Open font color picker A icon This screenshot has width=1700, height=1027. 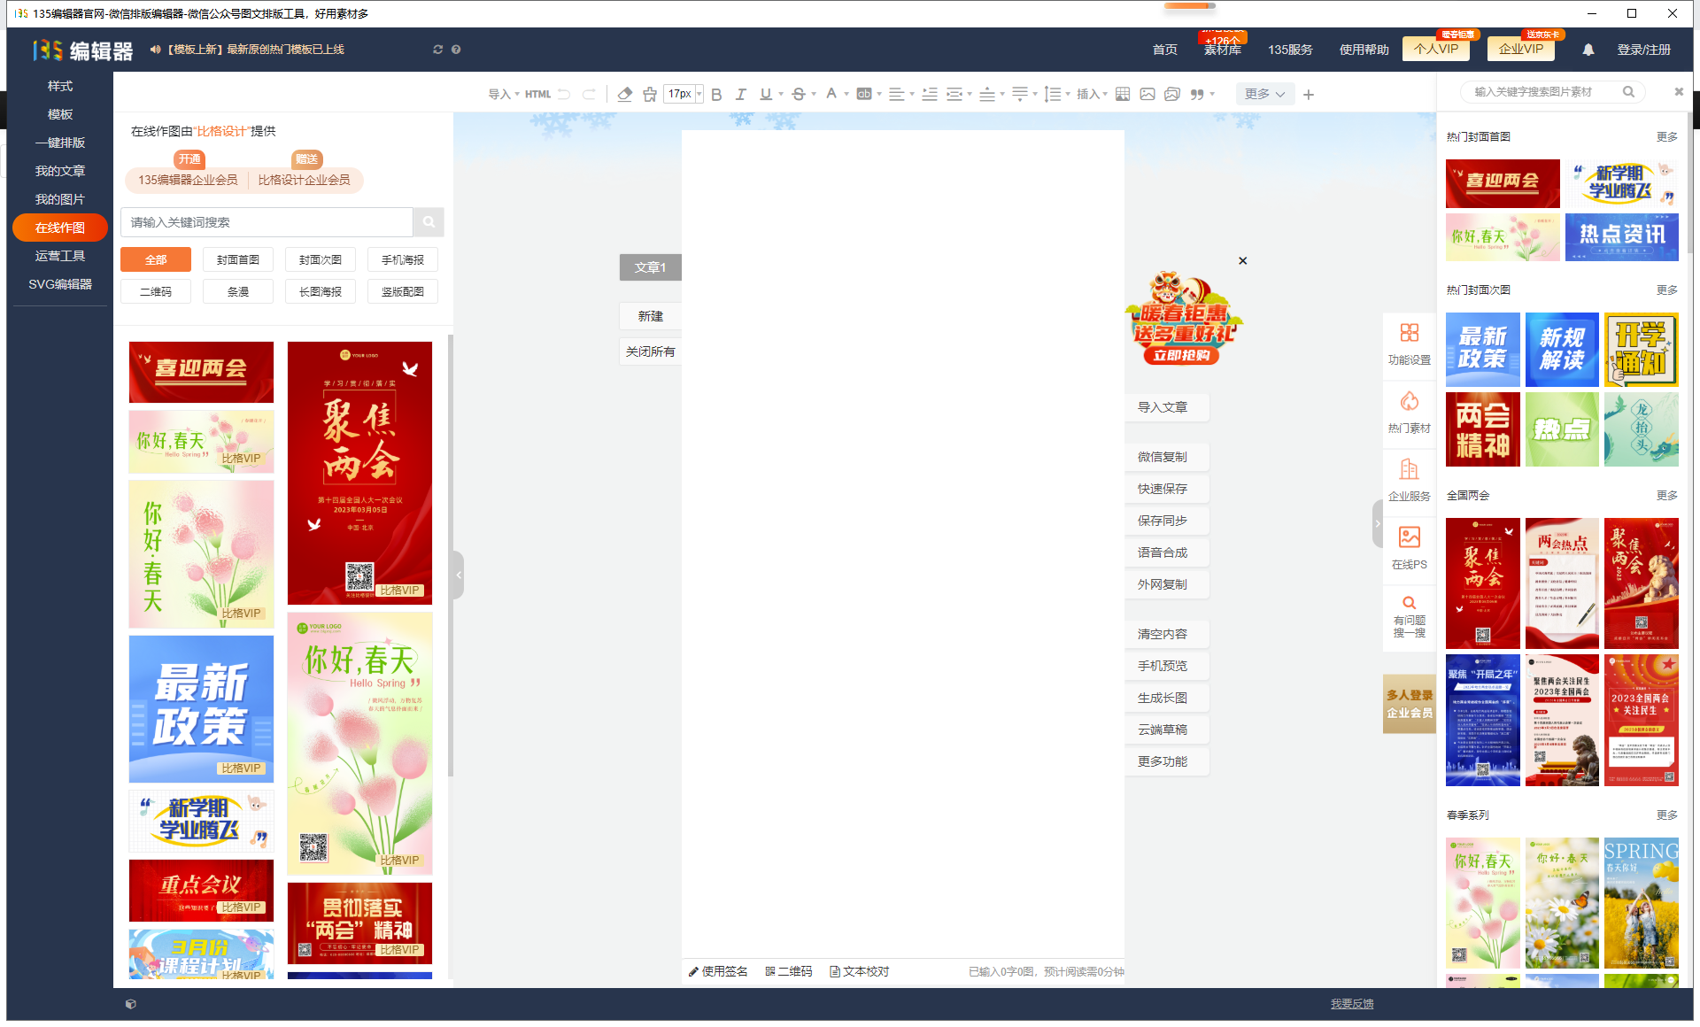tap(831, 93)
